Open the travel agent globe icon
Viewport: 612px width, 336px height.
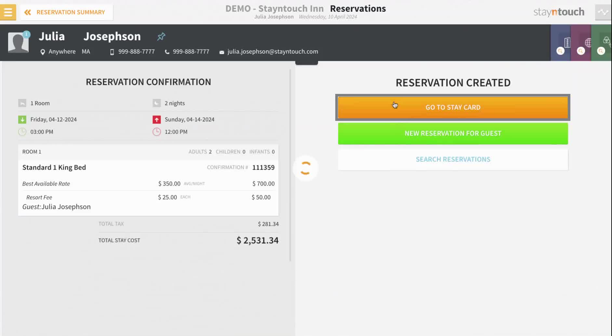[x=588, y=42]
